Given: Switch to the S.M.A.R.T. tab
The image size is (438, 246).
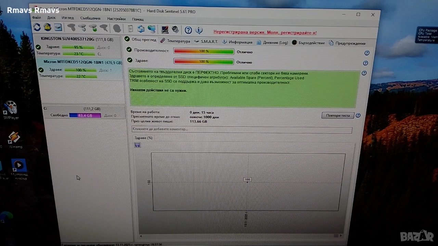Looking at the screenshot, I should click(206, 42).
